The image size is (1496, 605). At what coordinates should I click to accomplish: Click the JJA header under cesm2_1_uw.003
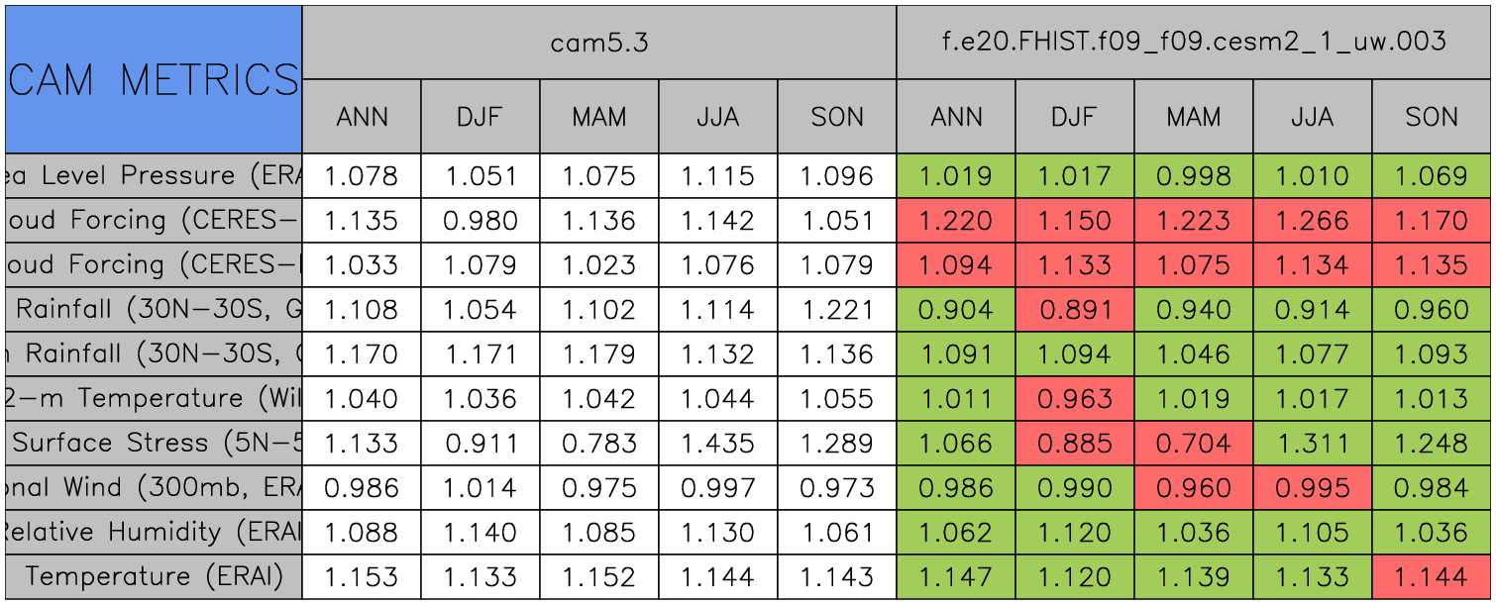(x=1313, y=117)
